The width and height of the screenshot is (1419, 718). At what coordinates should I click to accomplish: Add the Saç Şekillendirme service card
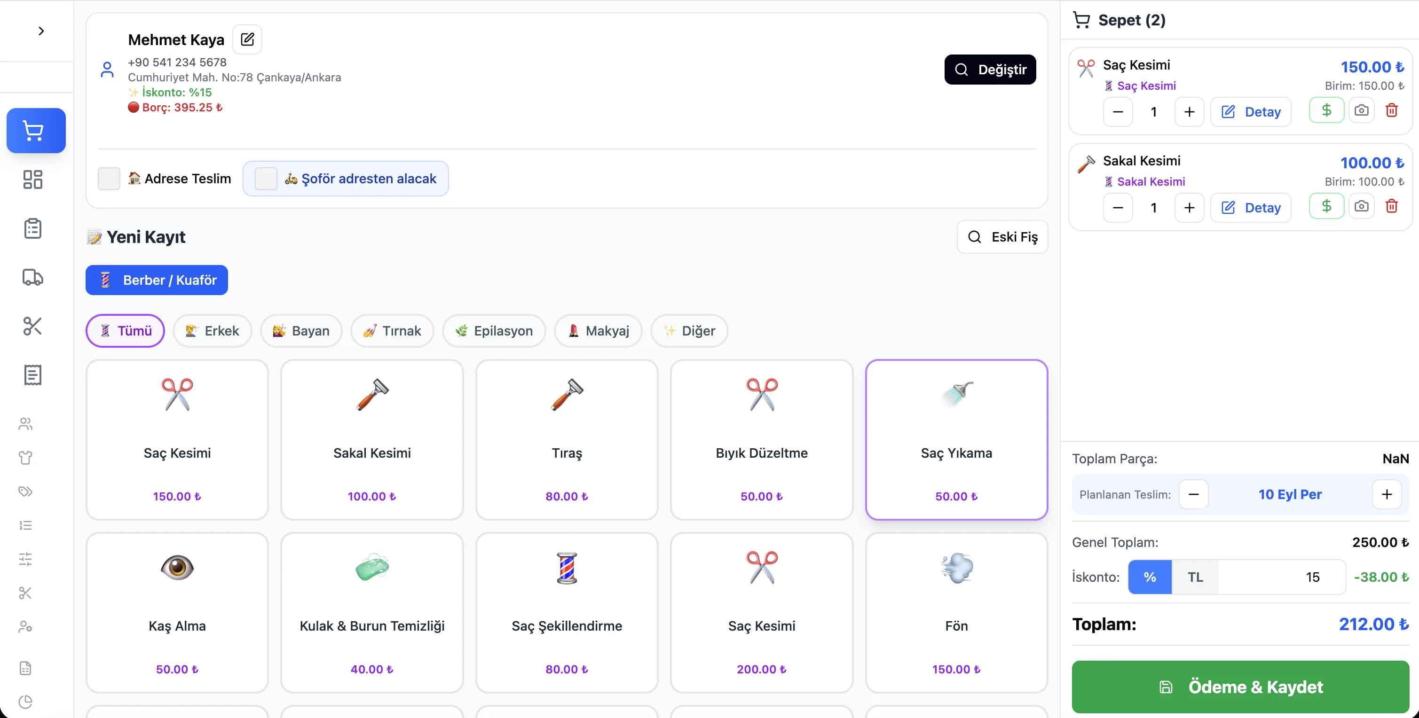(x=567, y=612)
